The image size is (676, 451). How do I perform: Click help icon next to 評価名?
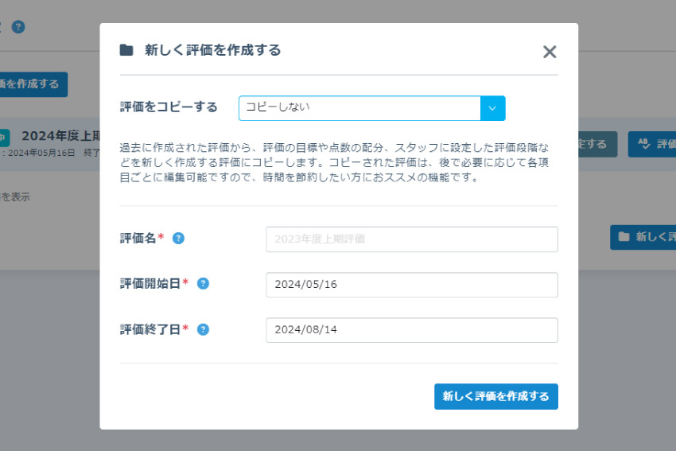pos(178,239)
